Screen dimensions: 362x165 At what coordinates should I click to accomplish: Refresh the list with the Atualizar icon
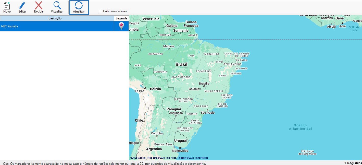[79, 7]
